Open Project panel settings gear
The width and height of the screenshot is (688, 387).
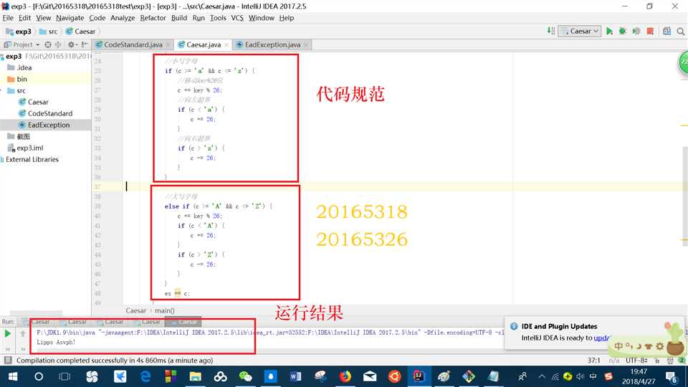71,44
